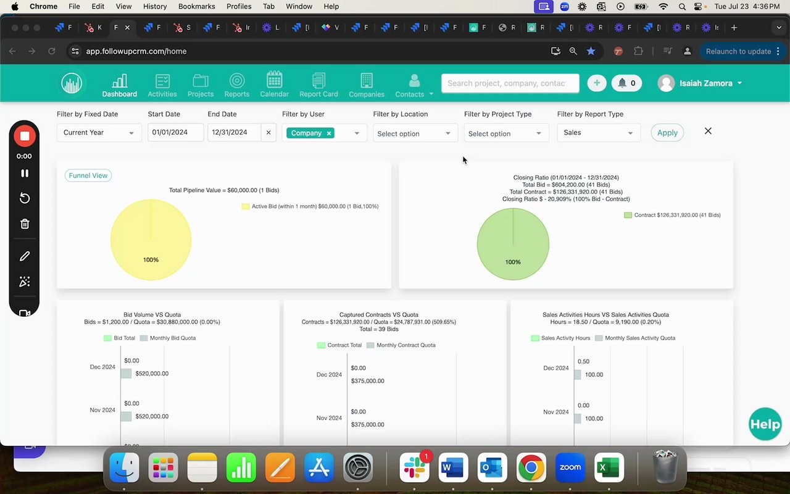Open the Window menu
The image size is (790, 494).
[x=299, y=6]
